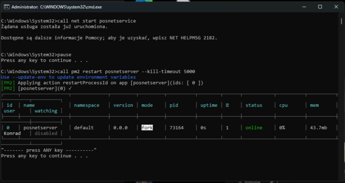Click the 'watching' column header

[46, 111]
